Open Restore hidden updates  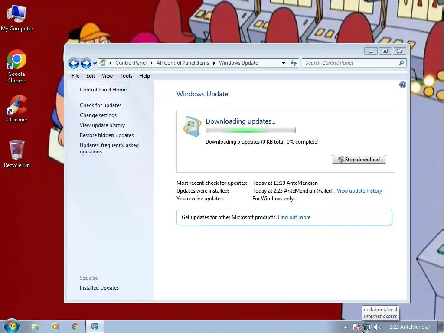(x=107, y=135)
